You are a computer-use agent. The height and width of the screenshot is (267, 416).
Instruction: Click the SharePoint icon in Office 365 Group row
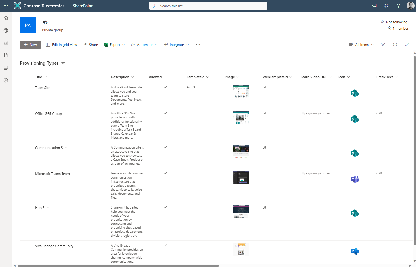tap(355, 119)
